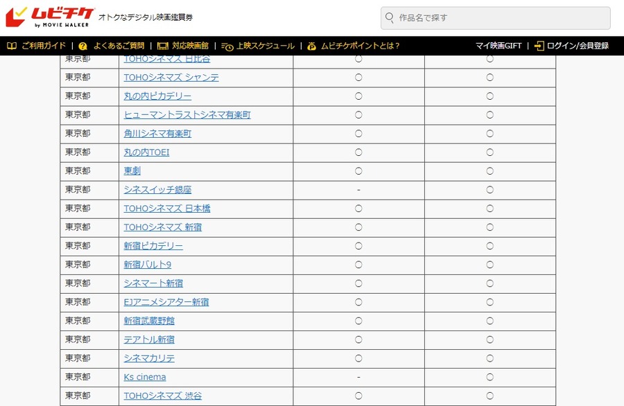
Task: Click last circle mark in 新宿武蔵野館 row
Action: tap(490, 321)
